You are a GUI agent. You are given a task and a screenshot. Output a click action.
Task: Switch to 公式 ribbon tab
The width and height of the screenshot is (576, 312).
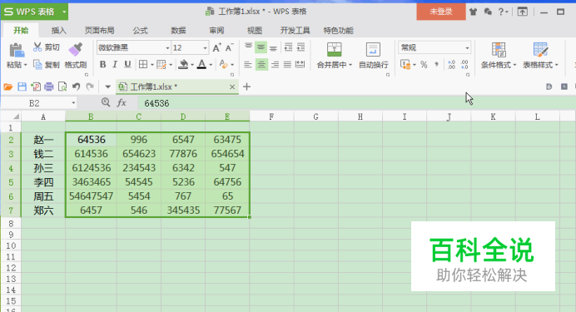(x=140, y=31)
